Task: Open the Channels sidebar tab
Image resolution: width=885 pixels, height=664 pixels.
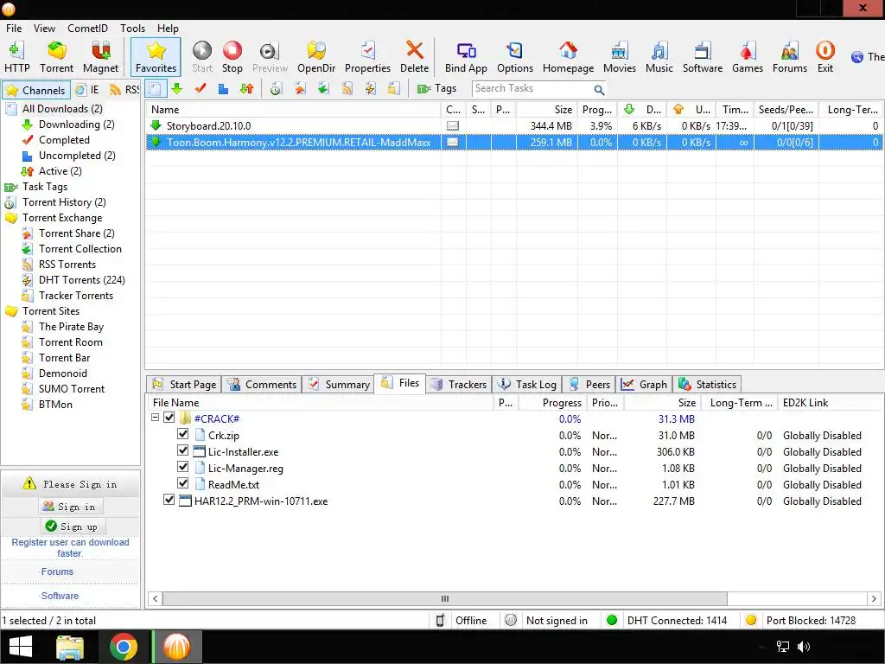Action: click(x=36, y=90)
